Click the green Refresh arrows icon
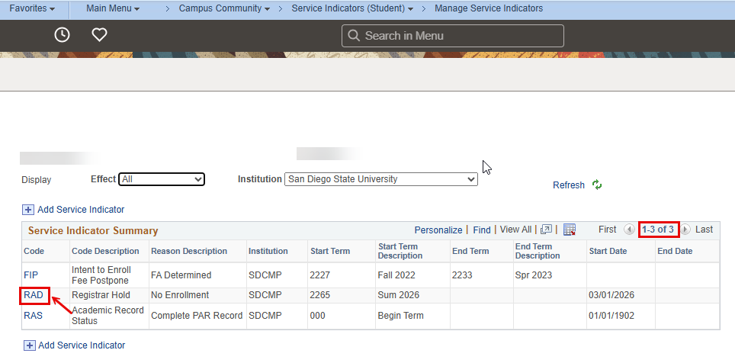 tap(597, 185)
